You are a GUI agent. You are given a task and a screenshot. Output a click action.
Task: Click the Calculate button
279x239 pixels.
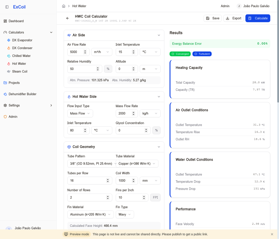pyautogui.click(x=257, y=18)
